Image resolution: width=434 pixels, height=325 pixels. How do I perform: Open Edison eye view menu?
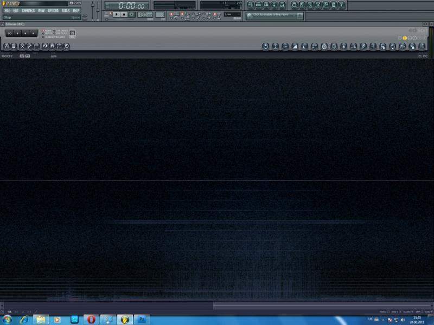pyautogui.click(x=45, y=46)
